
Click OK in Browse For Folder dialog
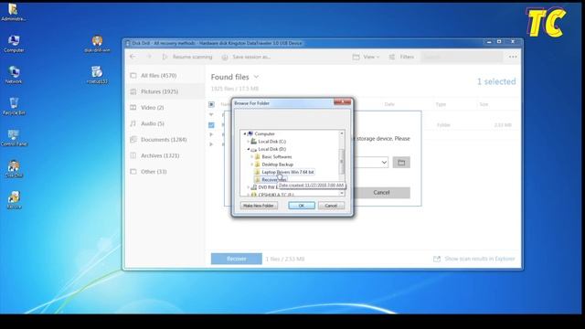click(x=302, y=206)
